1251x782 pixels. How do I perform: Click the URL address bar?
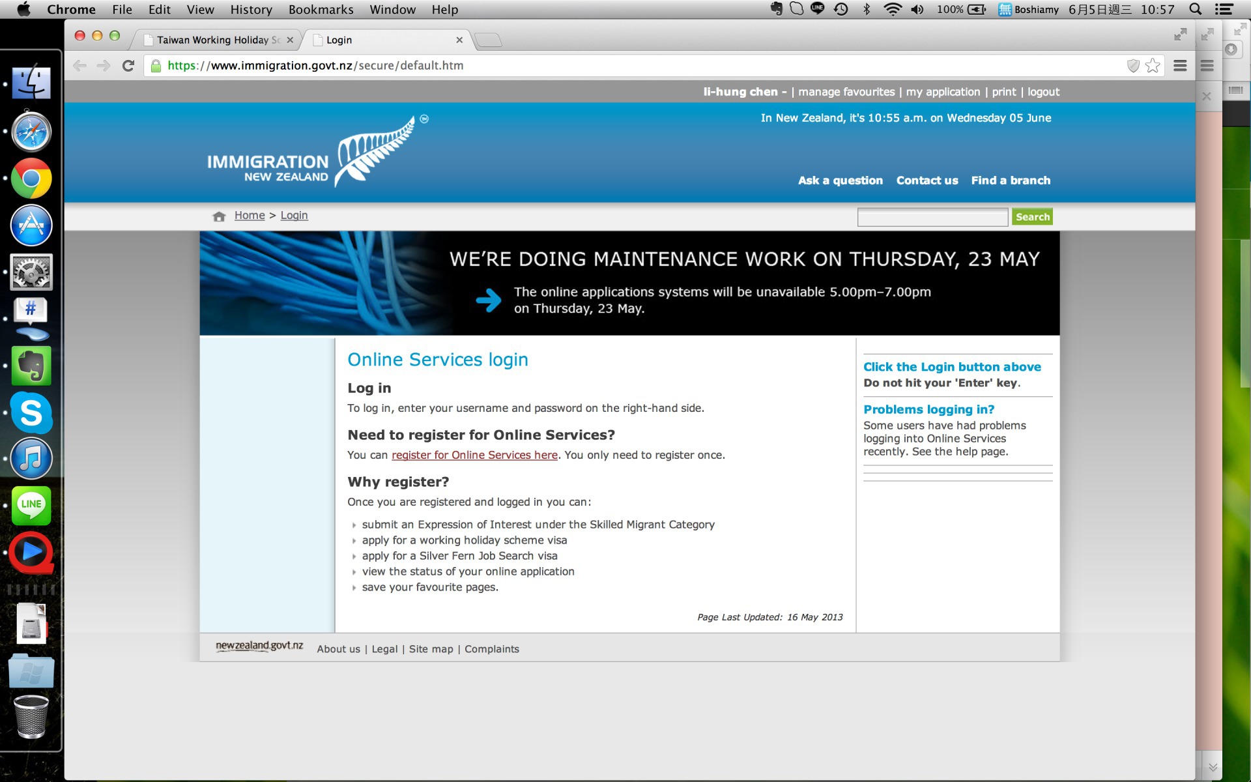pos(586,66)
